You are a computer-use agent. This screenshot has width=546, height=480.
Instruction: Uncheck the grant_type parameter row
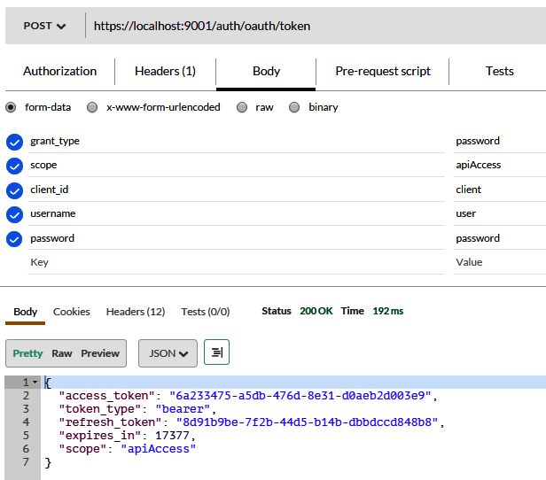pyautogui.click(x=14, y=142)
